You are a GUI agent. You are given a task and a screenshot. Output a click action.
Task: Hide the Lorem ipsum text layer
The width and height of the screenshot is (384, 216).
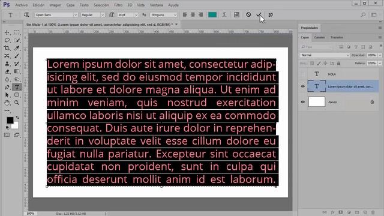(x=303, y=86)
